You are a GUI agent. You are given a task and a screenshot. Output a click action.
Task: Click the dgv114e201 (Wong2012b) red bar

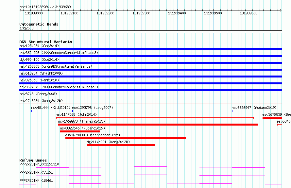(121, 145)
